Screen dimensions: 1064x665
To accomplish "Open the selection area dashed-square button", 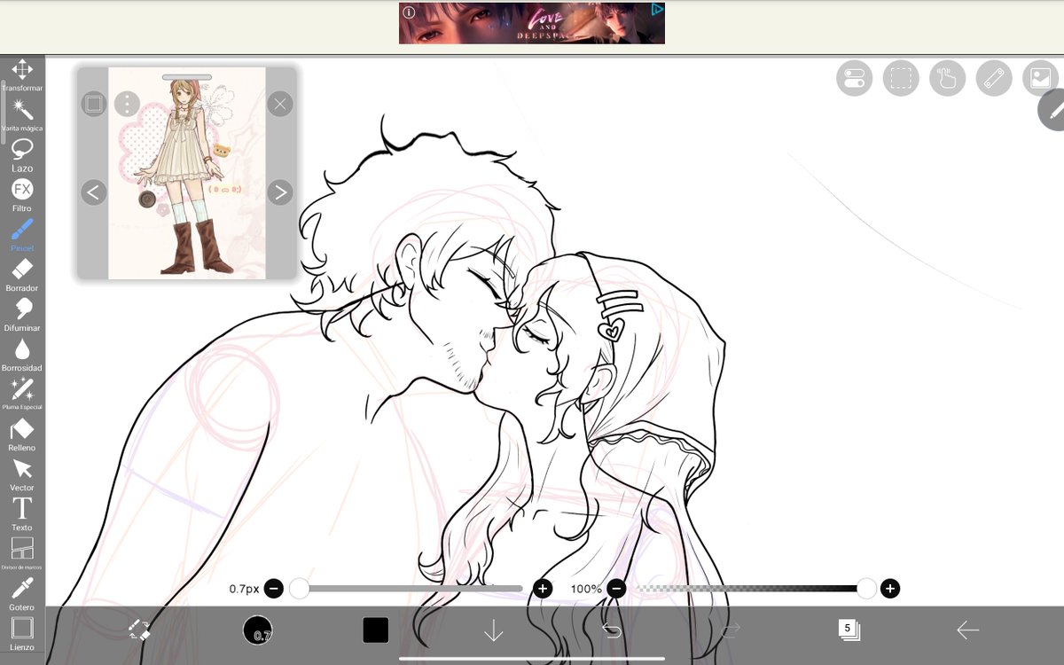I will 901,78.
